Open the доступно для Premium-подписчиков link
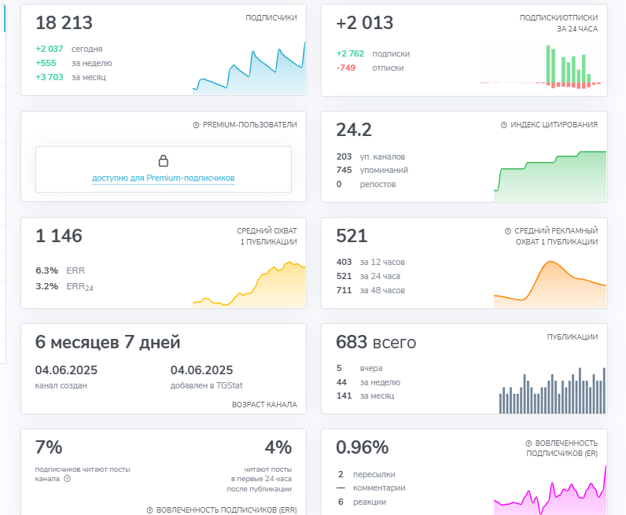Viewport: 626px width, 515px height. pyautogui.click(x=164, y=178)
